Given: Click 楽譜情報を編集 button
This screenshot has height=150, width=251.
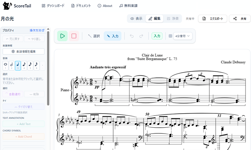Looking at the screenshot, I should (x=23, y=51).
